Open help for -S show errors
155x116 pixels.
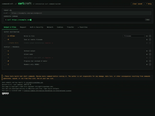pyautogui.click(x=150, y=58)
